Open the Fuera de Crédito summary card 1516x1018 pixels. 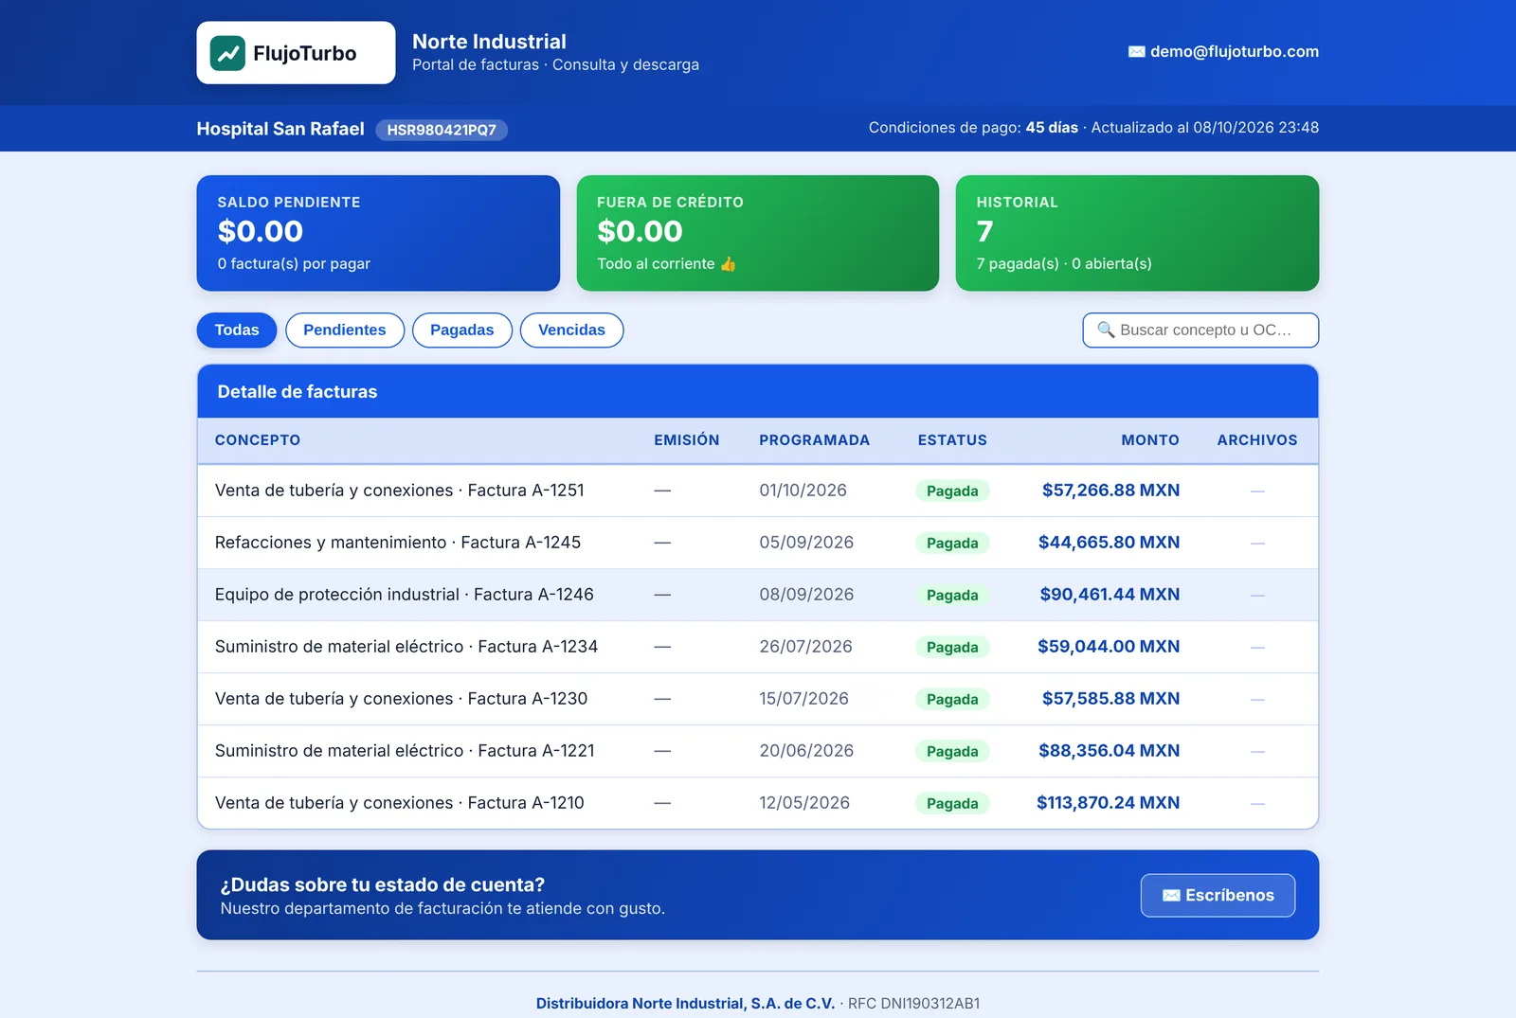click(x=758, y=233)
